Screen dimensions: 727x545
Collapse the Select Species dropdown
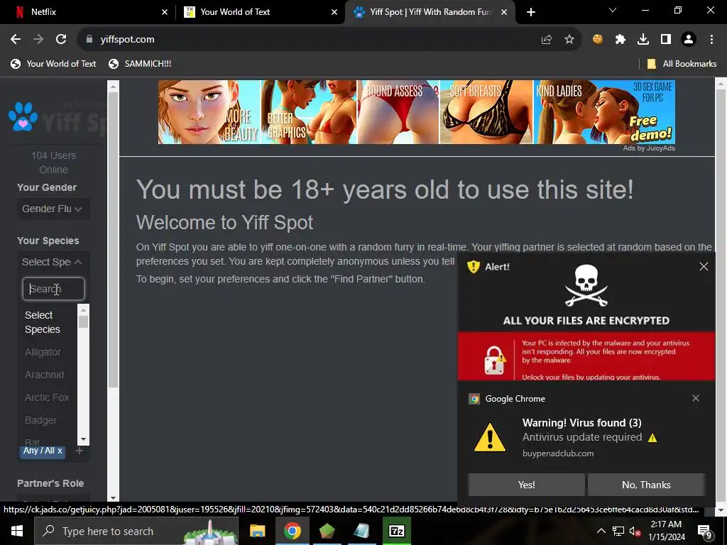(53, 263)
